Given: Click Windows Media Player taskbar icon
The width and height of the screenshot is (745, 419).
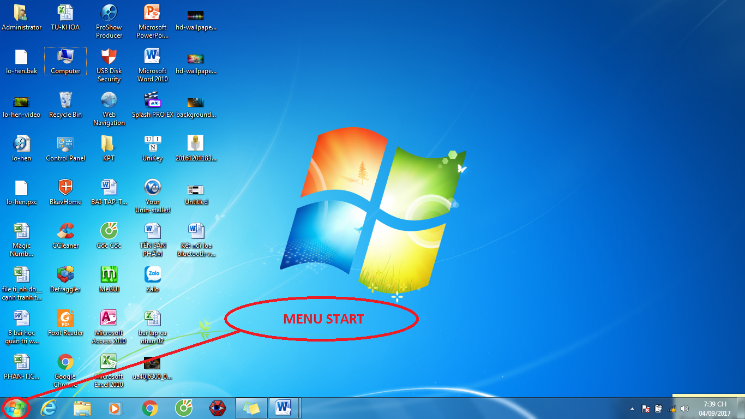Looking at the screenshot, I should 115,408.
